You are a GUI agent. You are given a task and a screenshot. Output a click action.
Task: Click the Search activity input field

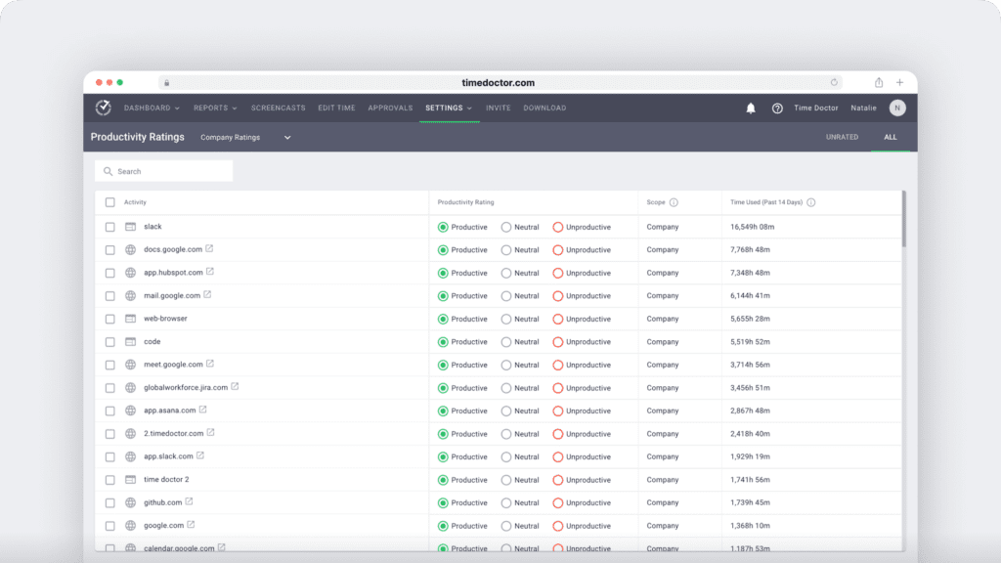pyautogui.click(x=164, y=171)
